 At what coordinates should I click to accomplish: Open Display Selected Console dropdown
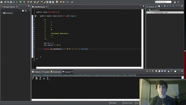click(x=171, y=71)
